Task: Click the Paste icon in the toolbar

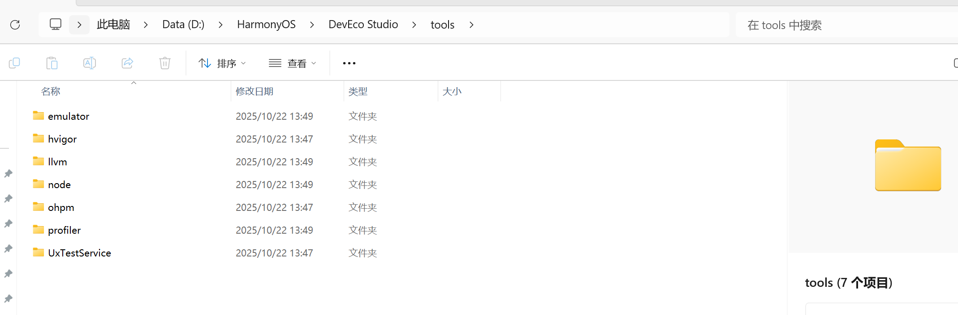Action: point(52,63)
